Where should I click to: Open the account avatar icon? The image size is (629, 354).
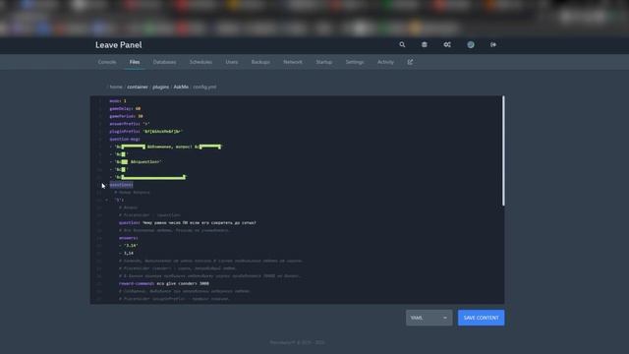click(471, 44)
